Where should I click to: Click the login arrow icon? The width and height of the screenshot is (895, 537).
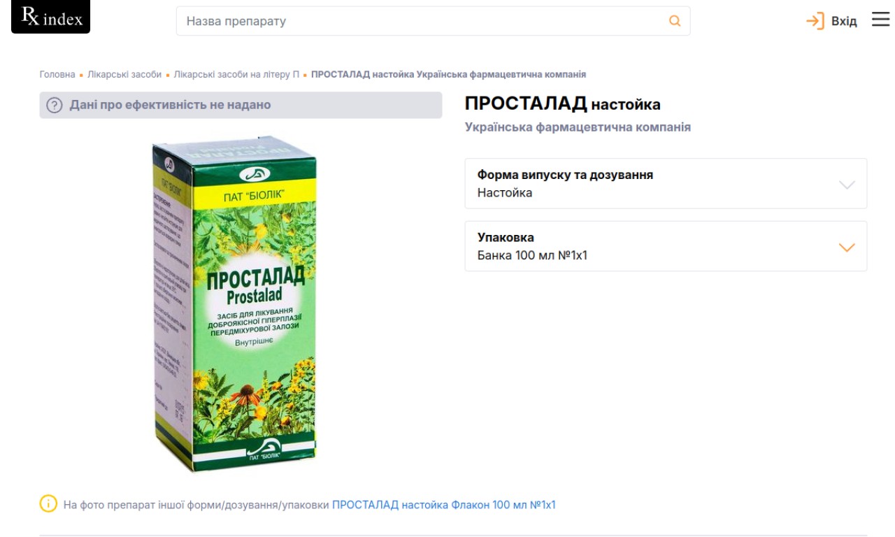[815, 21]
